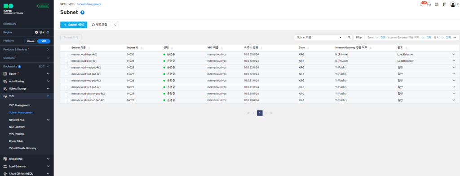Viewport: 460px width, 176px height.
Task: Expand row details for manvscloud-lb-pri-kr2
Action: click(454, 54)
